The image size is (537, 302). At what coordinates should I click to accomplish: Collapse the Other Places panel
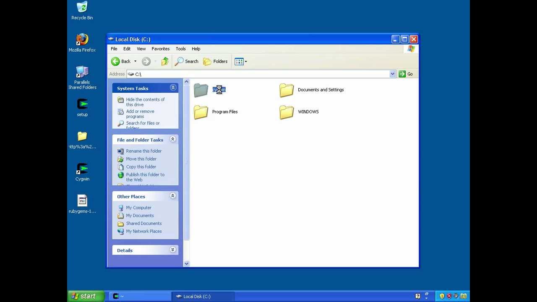point(172,196)
